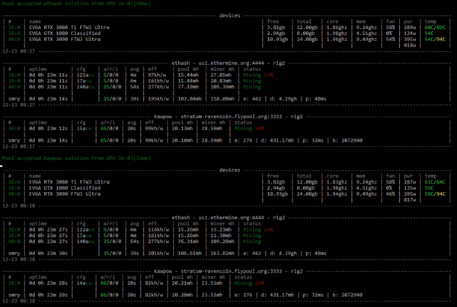The width and height of the screenshot is (457, 307).
Task: Select the 818w total power value
Action: 410,45
